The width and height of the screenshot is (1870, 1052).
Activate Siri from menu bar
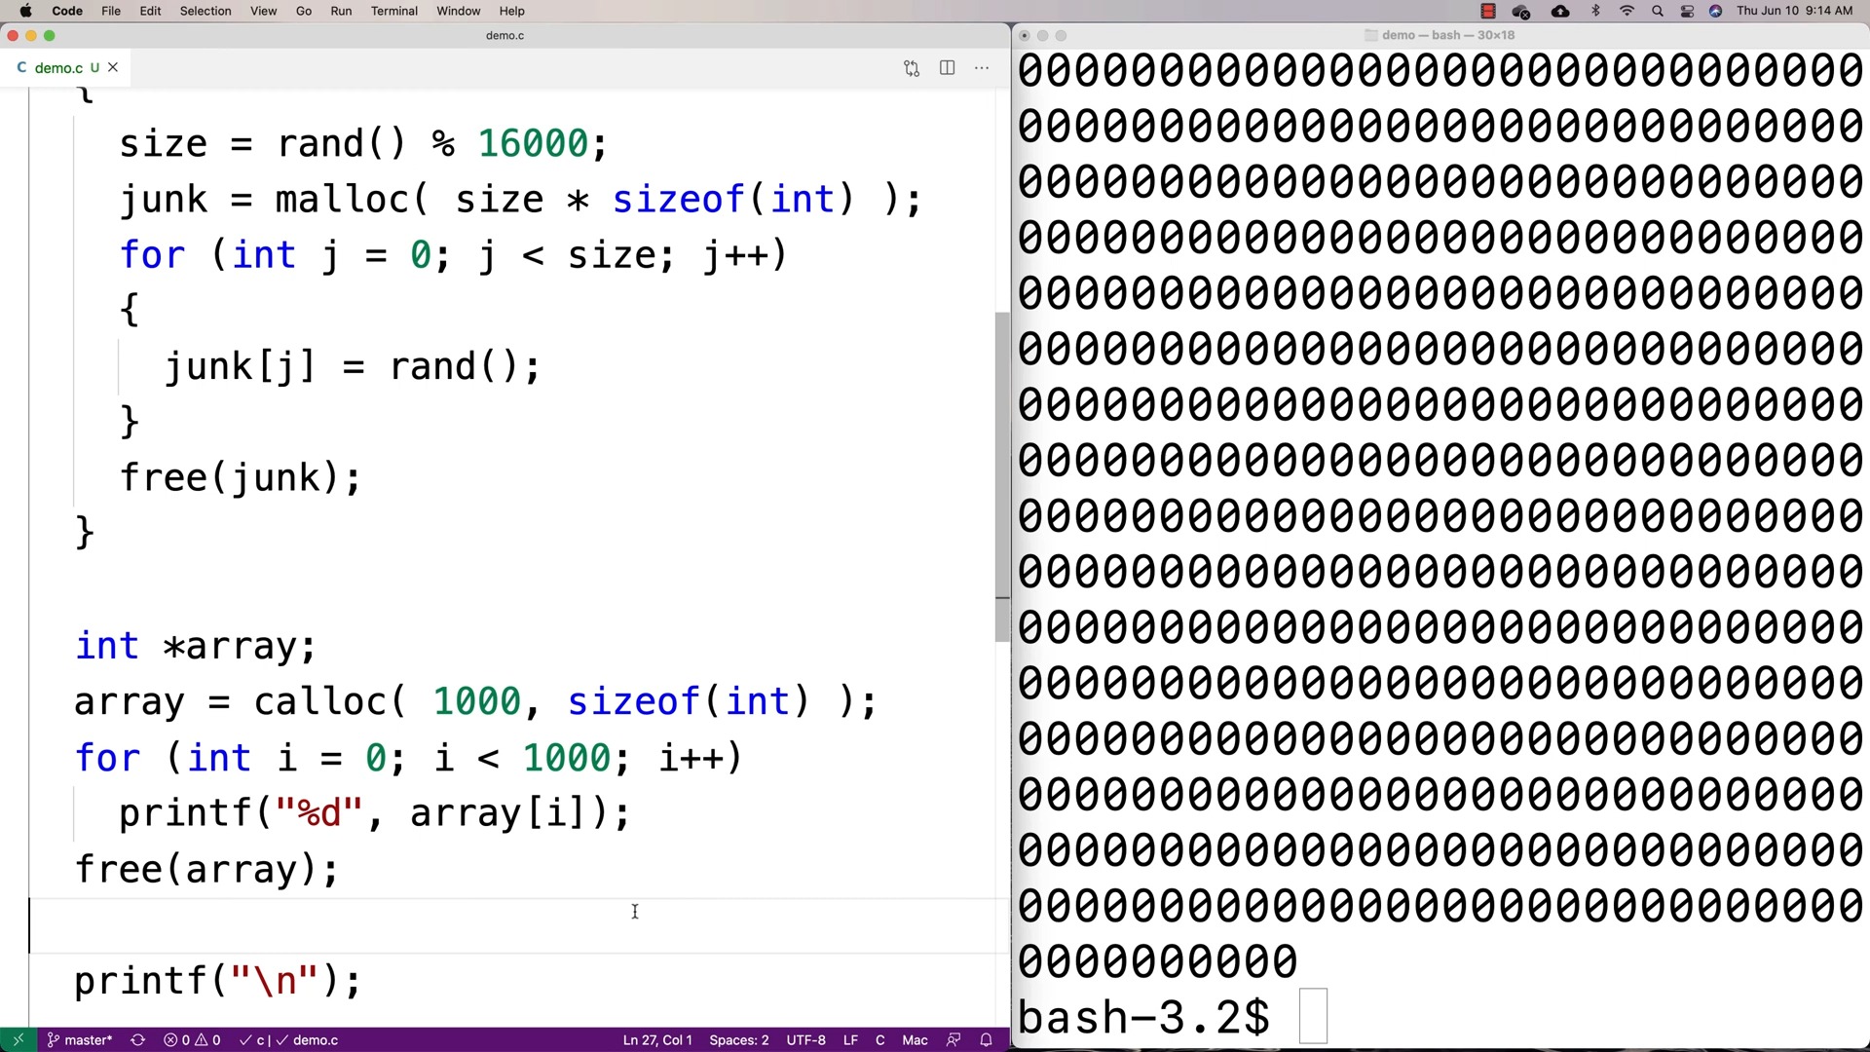pos(1715,11)
